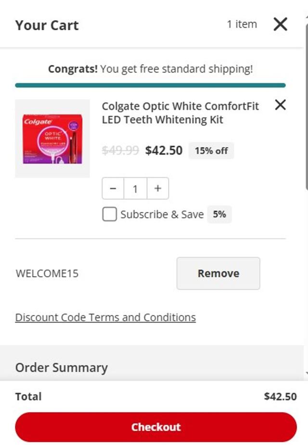The image size is (308, 445).
Task: Open the Colgate Optic White product title
Action: (x=180, y=112)
